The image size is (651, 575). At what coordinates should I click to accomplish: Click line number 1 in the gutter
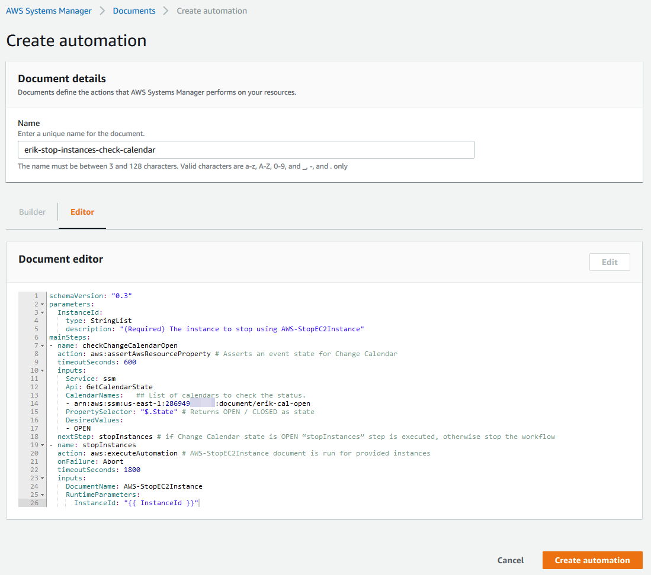pos(36,296)
